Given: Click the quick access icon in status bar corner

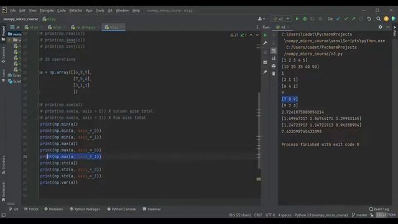Looking at the screenshot, I should coord(4,215).
